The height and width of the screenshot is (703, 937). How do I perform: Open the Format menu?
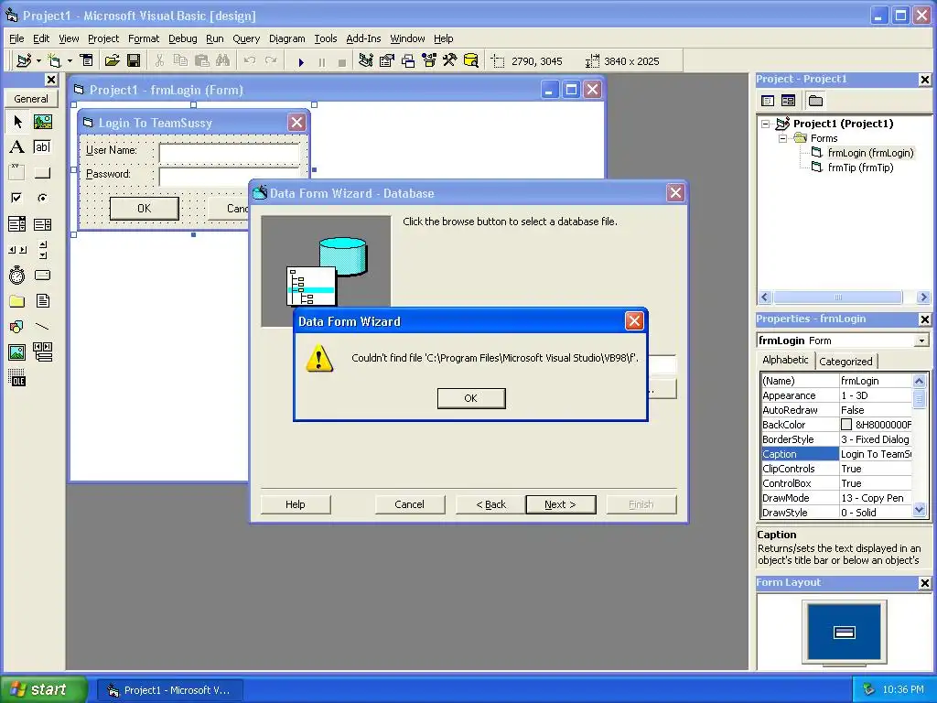point(144,38)
